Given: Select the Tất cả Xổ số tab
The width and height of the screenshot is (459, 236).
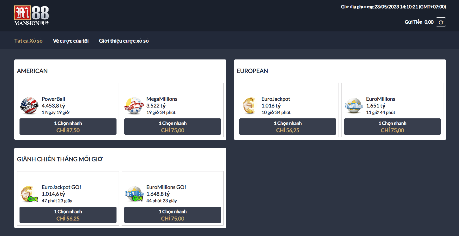Looking at the screenshot, I should point(28,41).
